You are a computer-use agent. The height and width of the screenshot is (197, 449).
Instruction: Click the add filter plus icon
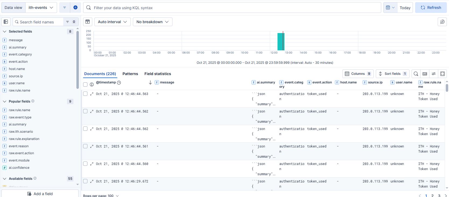(75, 8)
